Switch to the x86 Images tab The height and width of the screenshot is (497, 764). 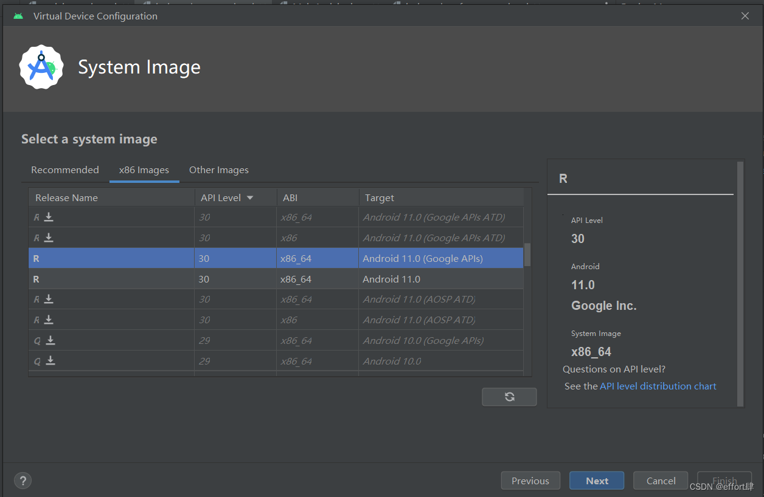pos(144,170)
